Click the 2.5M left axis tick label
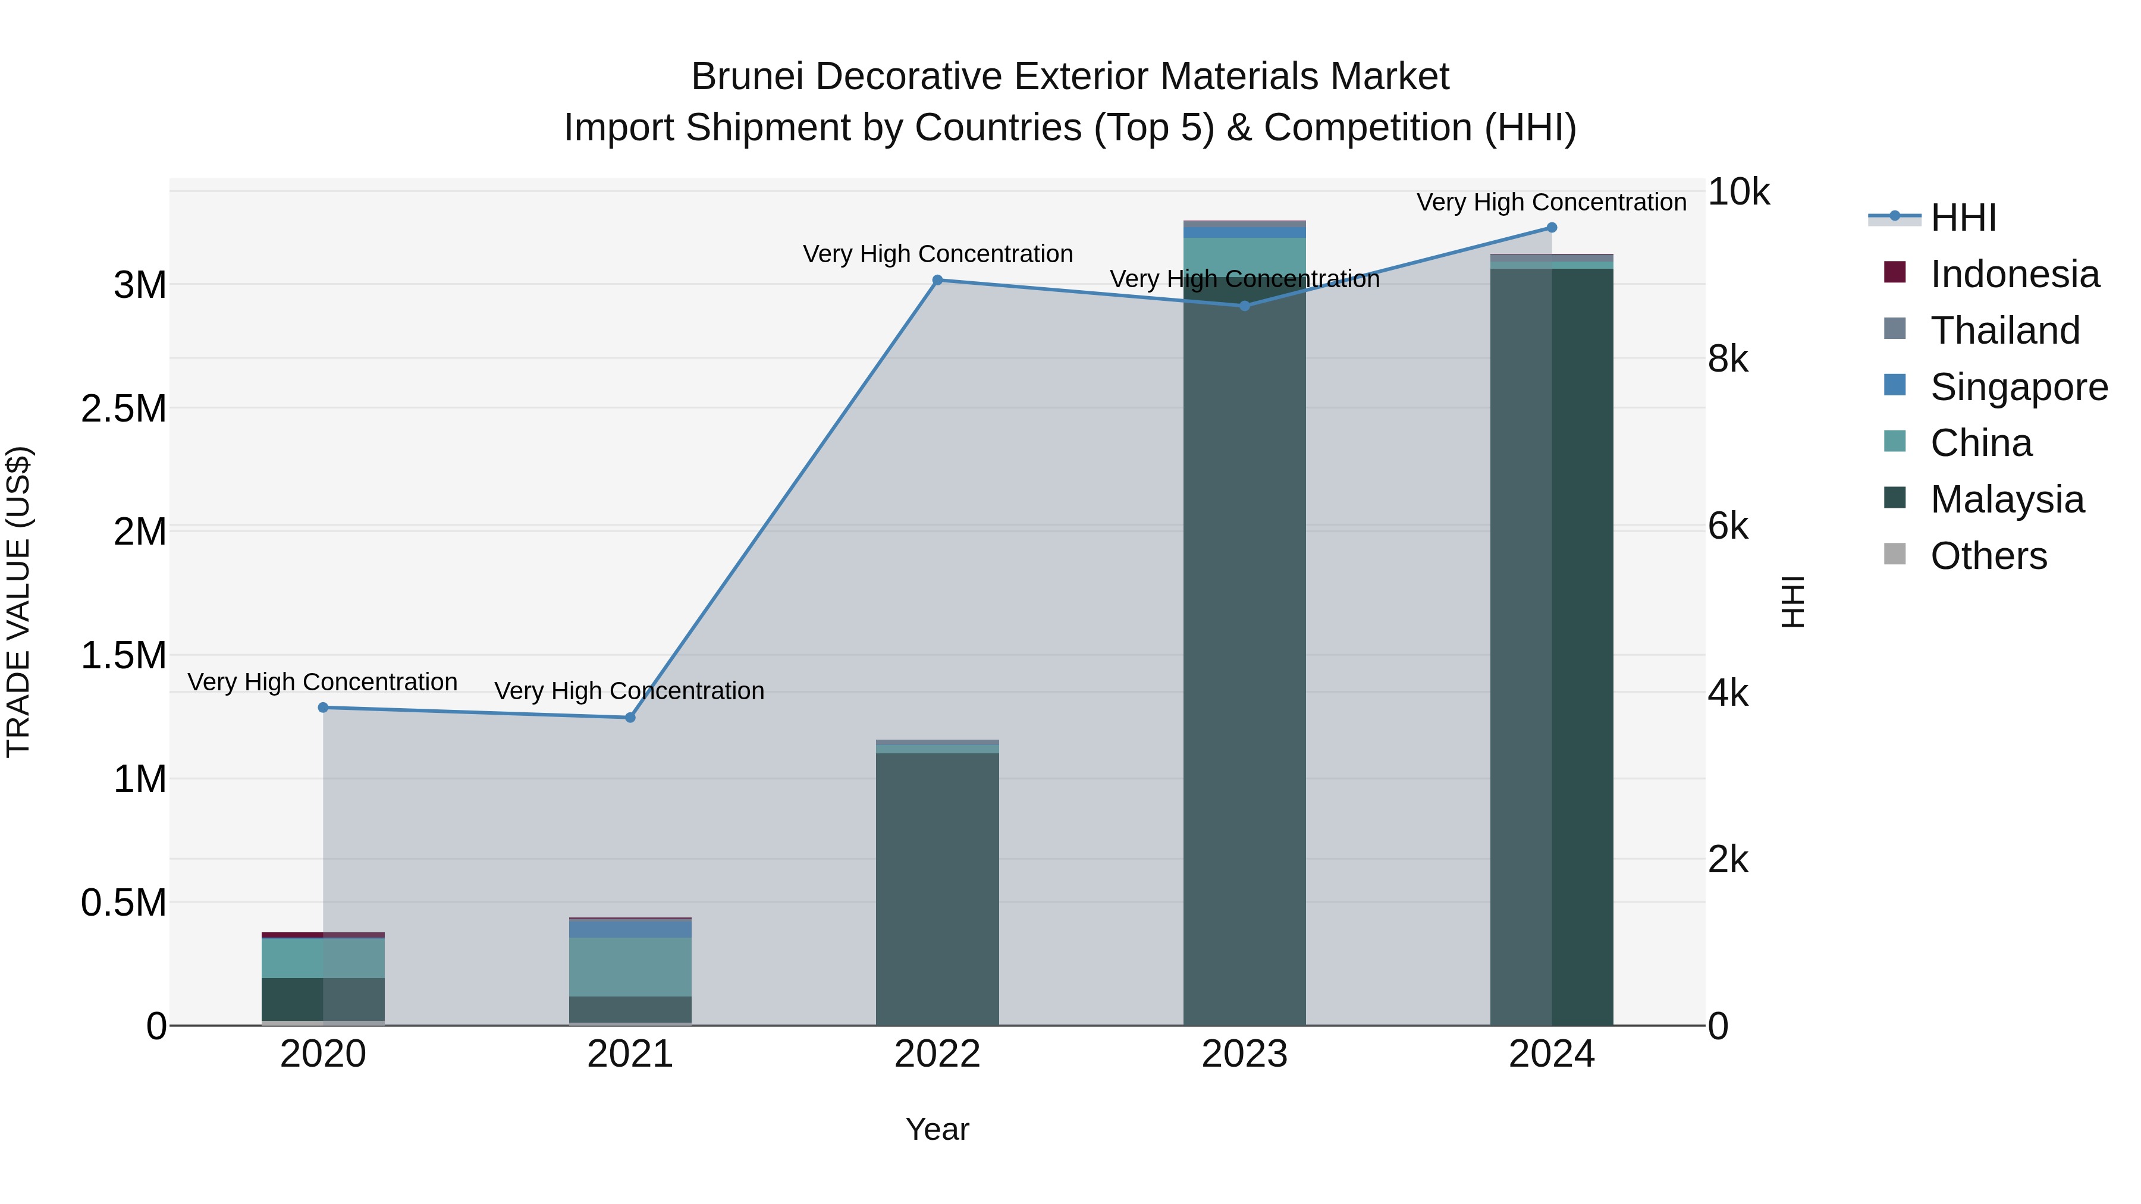This screenshot has width=2141, height=1204. pyautogui.click(x=123, y=409)
